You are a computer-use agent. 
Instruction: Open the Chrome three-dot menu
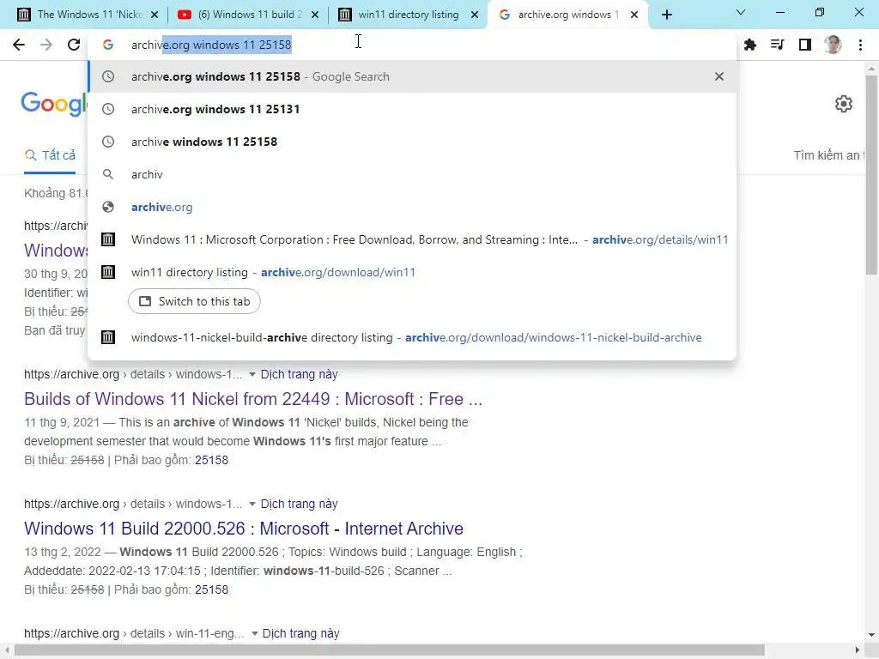coord(860,45)
